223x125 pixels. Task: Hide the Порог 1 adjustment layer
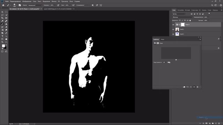click(173, 25)
